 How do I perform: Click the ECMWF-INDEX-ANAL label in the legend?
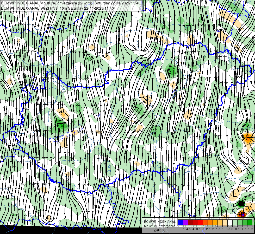(x=160, y=222)
